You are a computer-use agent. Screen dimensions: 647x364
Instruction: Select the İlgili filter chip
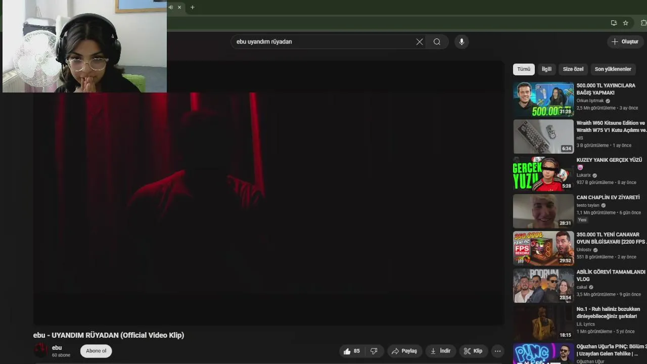[546, 69]
